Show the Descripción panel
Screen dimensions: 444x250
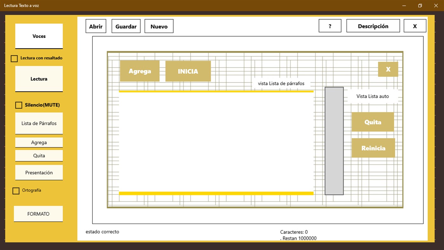tap(373, 26)
